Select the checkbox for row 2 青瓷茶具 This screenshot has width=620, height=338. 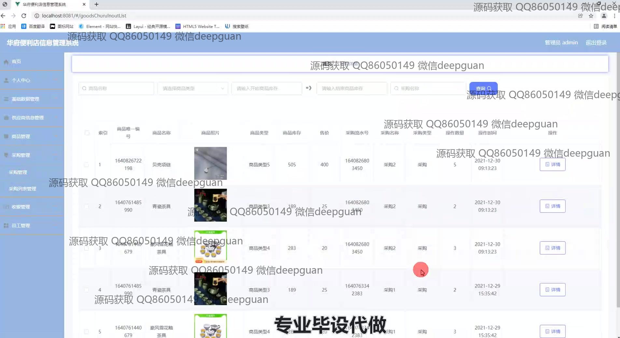86,206
